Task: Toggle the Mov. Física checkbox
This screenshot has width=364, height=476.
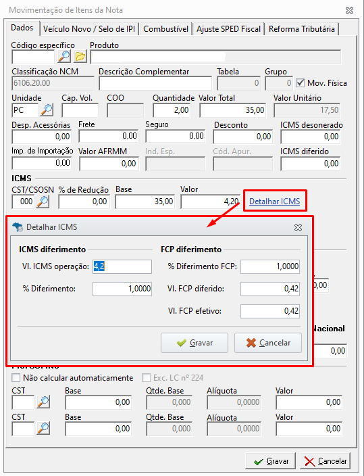Action: point(300,83)
